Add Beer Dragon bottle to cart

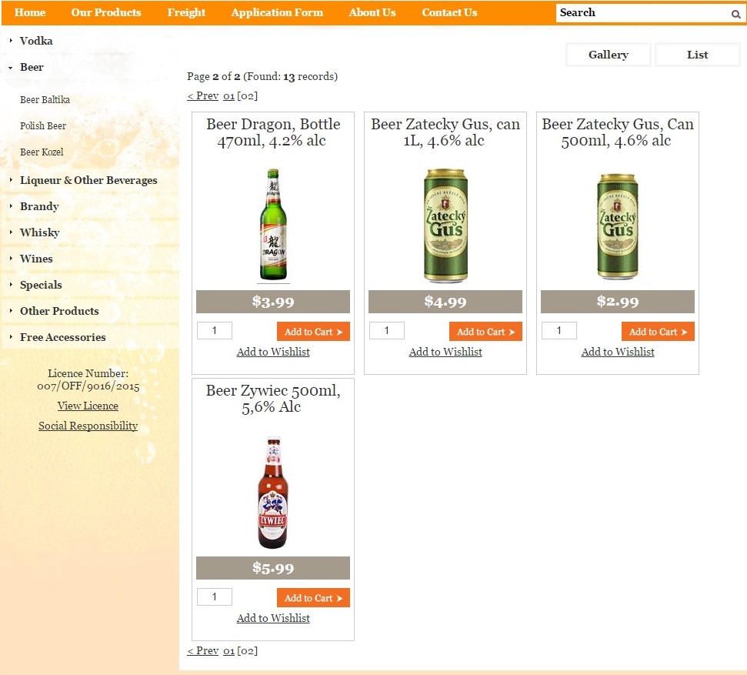(x=313, y=332)
